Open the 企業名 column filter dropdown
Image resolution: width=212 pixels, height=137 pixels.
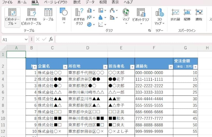coord(65,67)
